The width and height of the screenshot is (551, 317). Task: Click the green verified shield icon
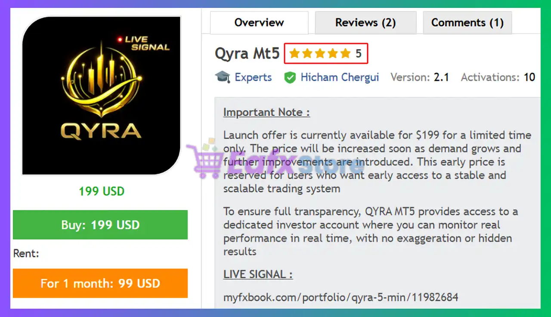(290, 78)
